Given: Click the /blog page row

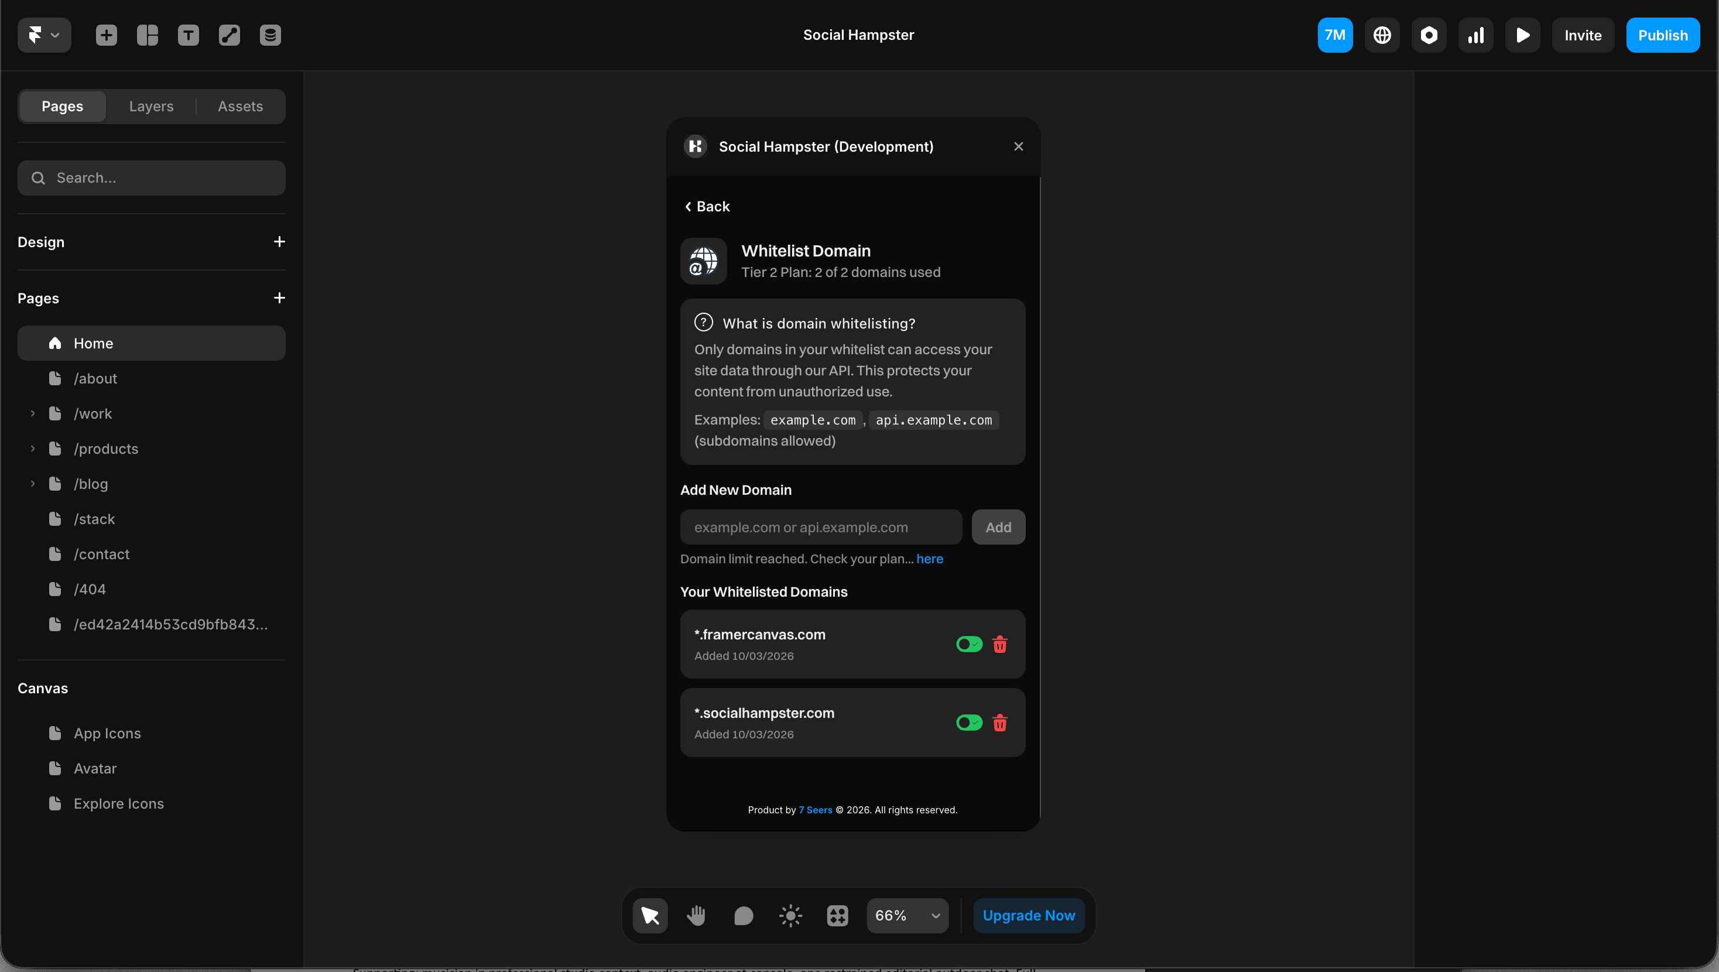Looking at the screenshot, I should pyautogui.click(x=152, y=483).
